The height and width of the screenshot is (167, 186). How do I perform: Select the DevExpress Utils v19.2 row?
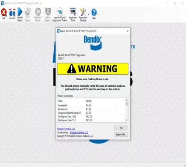click(x=91, y=120)
